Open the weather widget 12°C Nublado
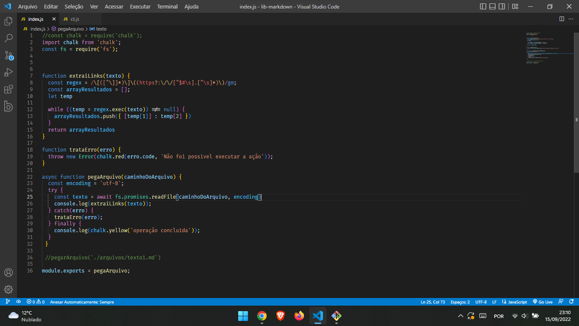This screenshot has height=326, width=579. point(25,316)
